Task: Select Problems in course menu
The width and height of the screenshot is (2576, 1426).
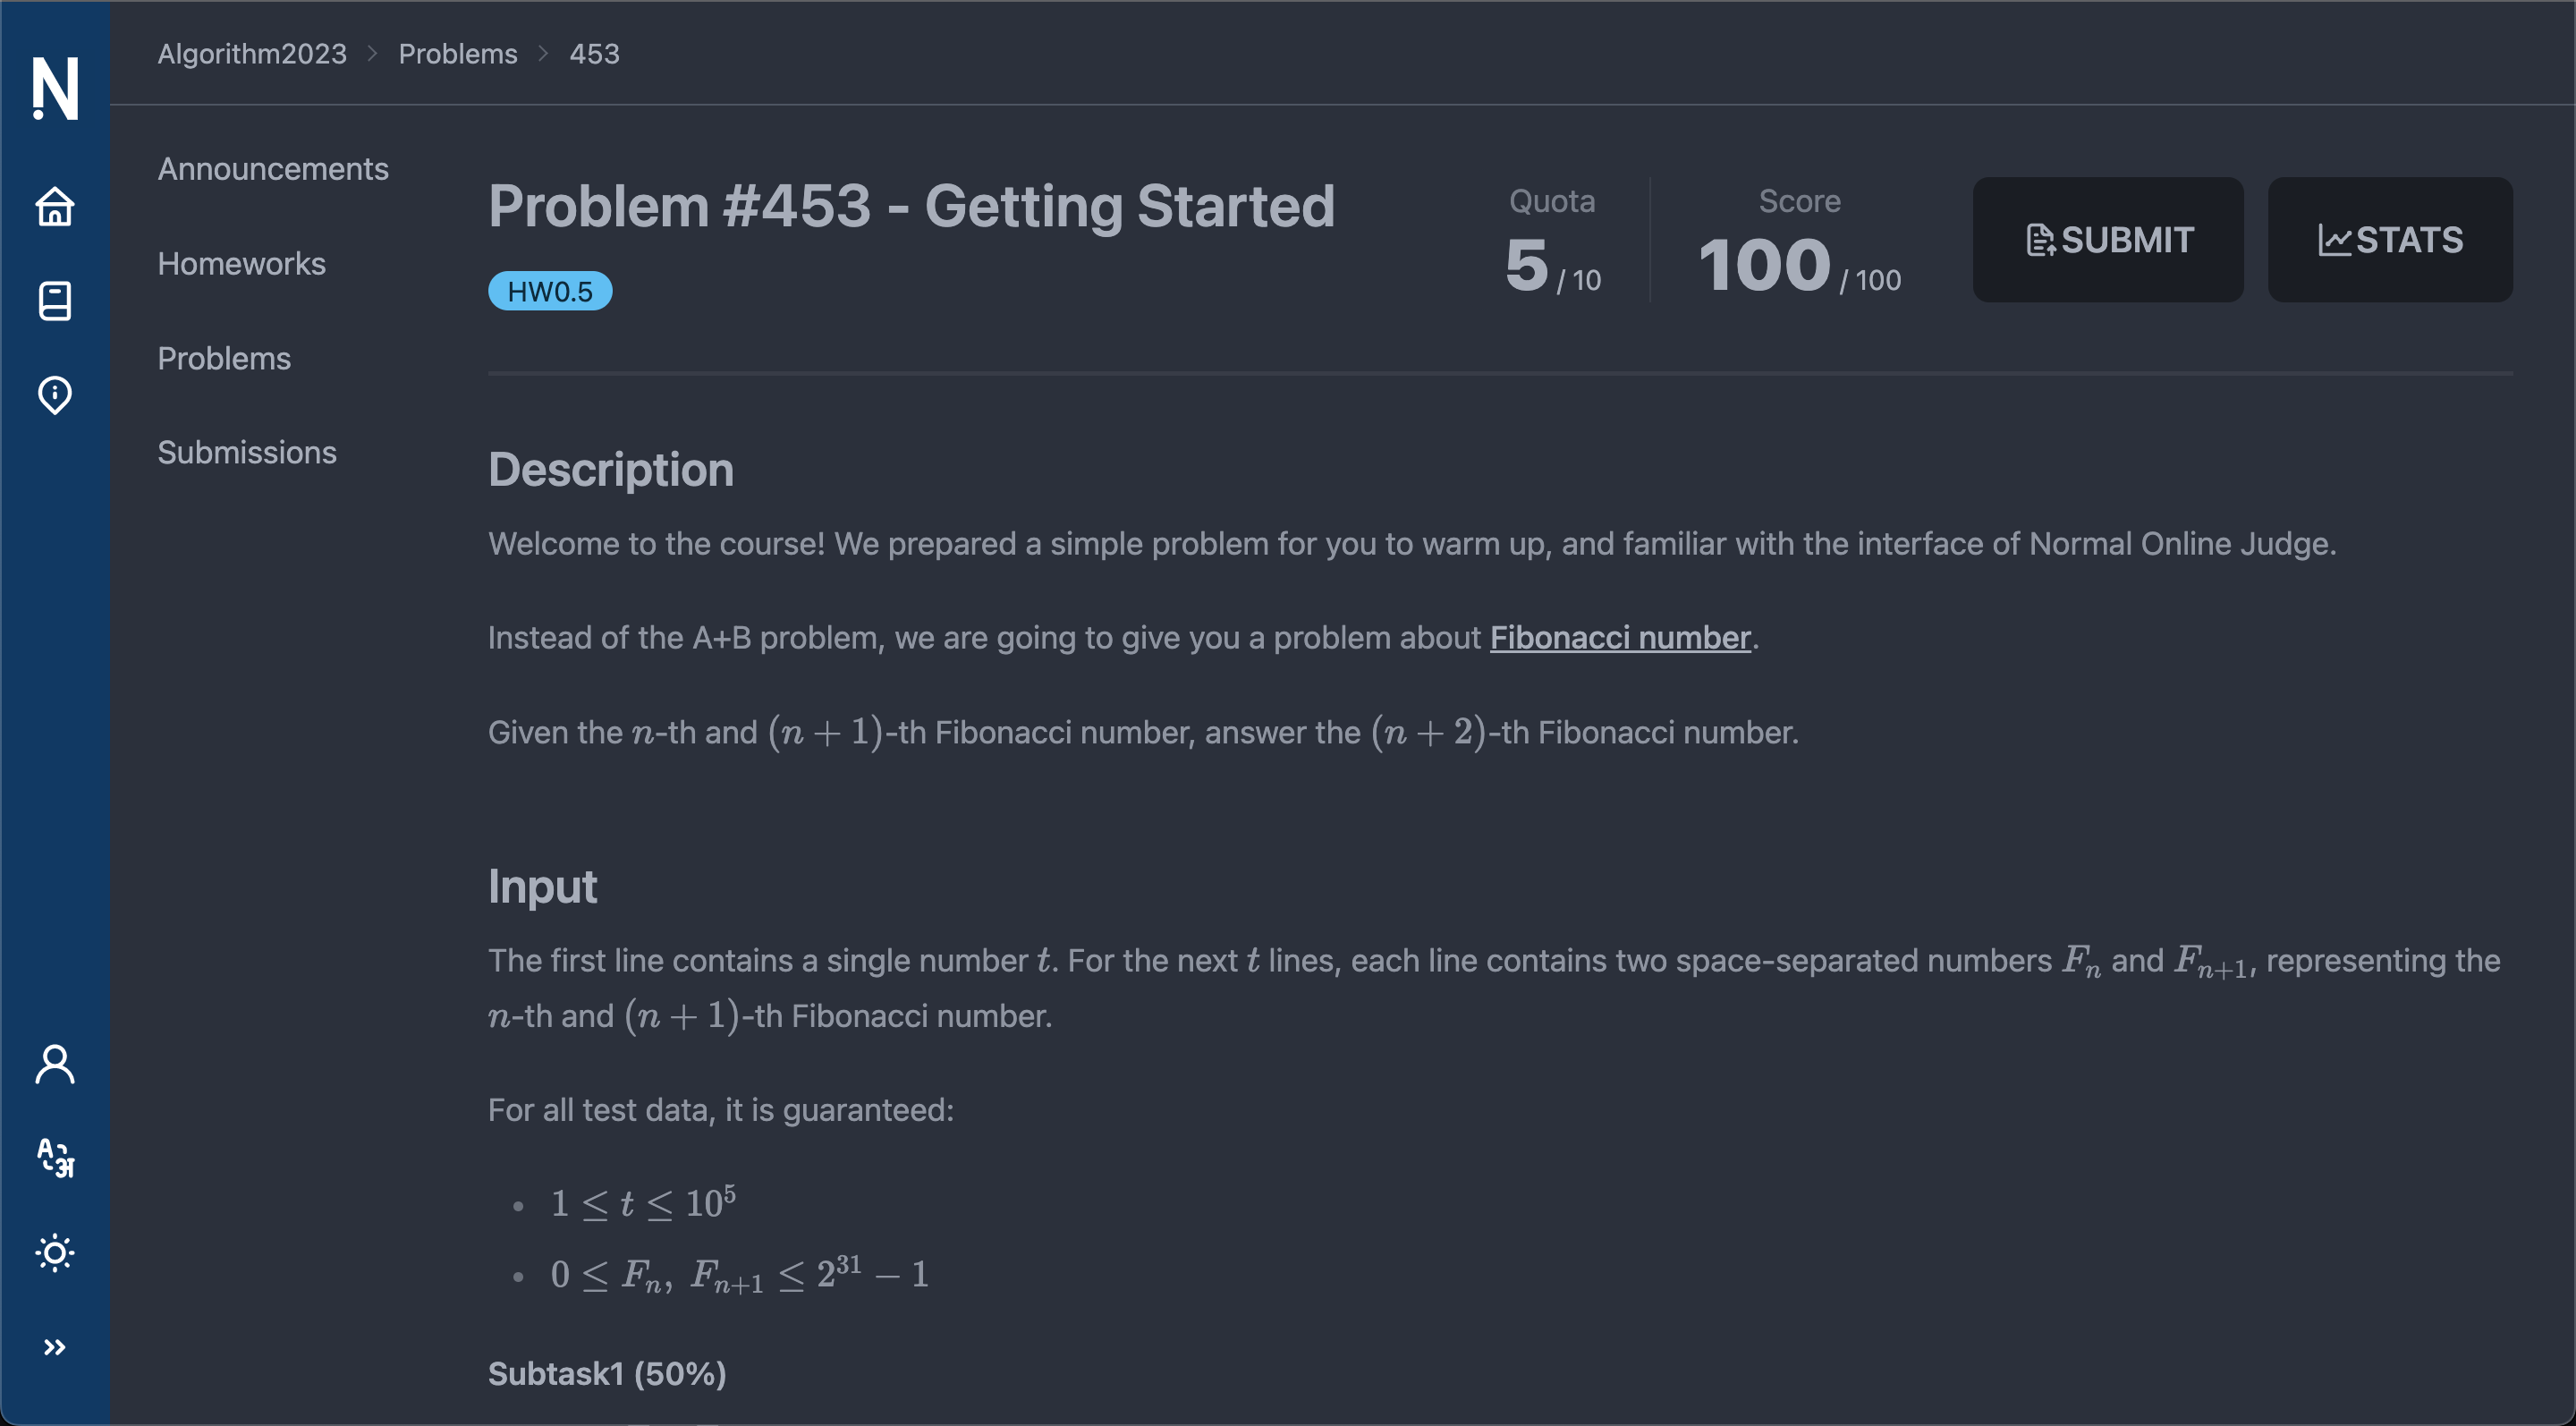Action: click(x=224, y=358)
